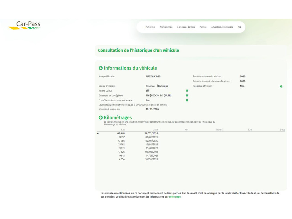This screenshot has height=219, width=292.
Task: Open Actualités & informations
Action: coord(222,27)
